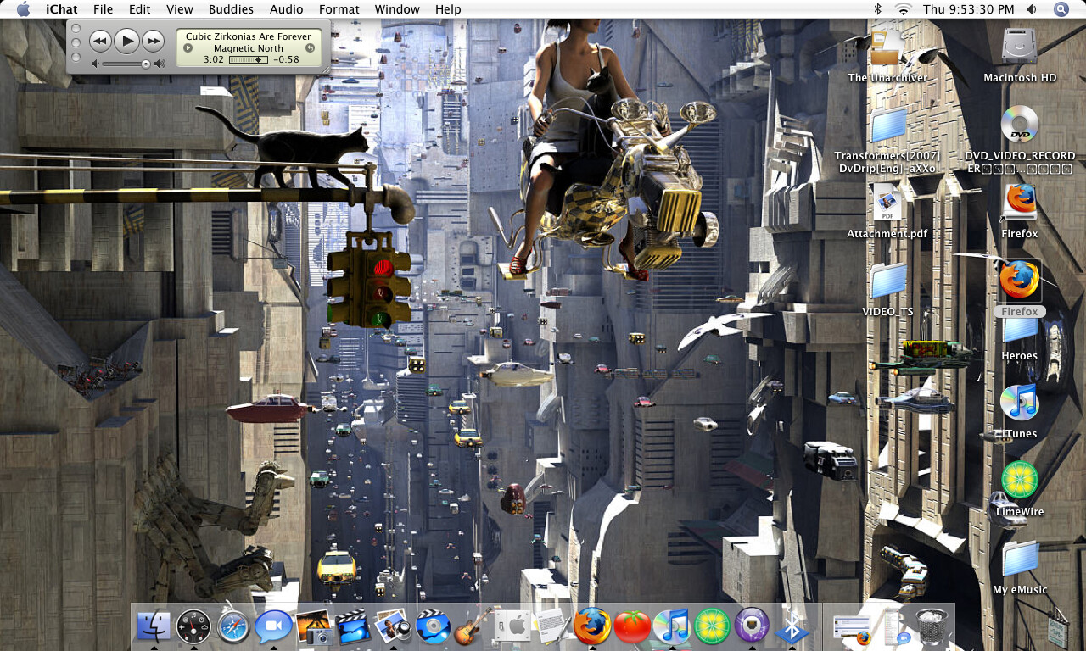Select the Attachment.pdf file on desktop

pos(887,204)
